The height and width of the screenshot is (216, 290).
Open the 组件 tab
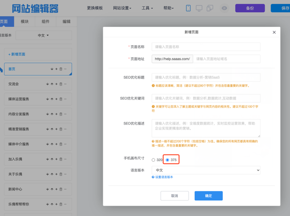click(45, 22)
